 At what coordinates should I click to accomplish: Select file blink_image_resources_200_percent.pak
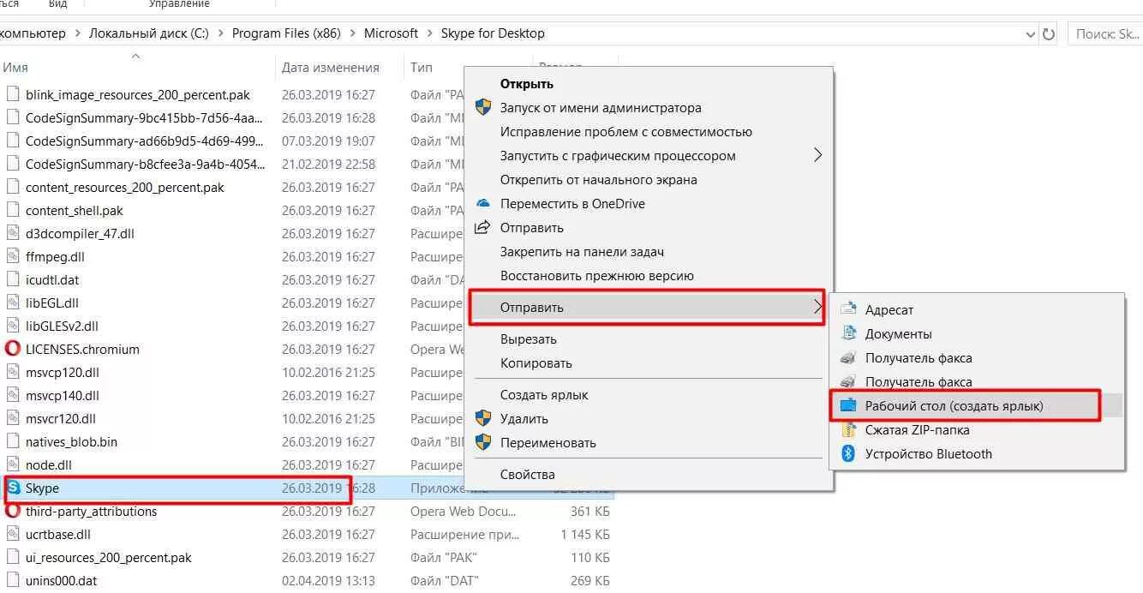[x=138, y=94]
